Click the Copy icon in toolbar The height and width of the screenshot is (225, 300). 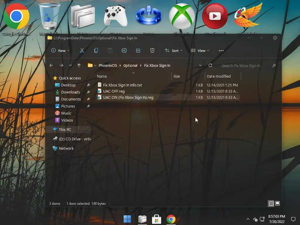click(x=96, y=50)
